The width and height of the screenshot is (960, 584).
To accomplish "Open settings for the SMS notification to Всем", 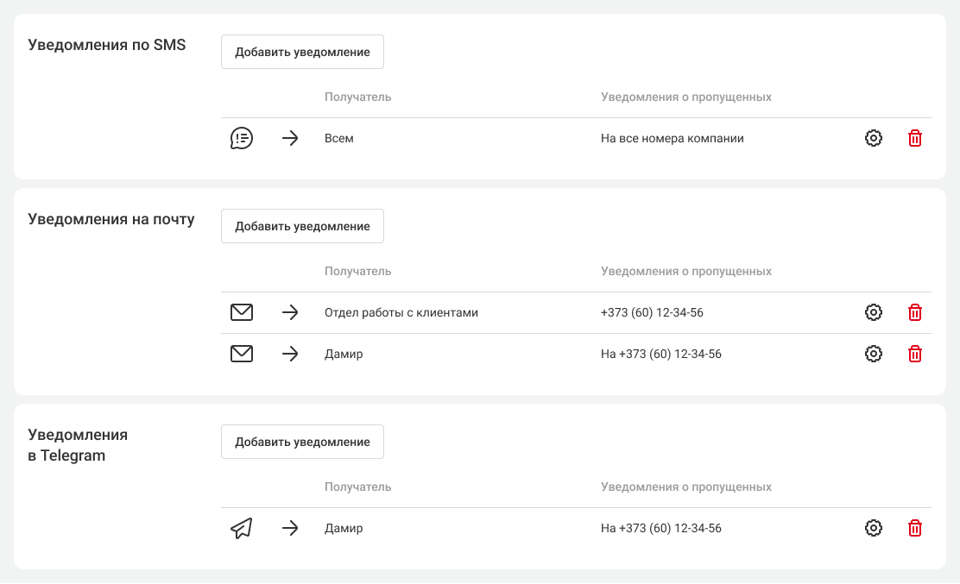I will [874, 138].
